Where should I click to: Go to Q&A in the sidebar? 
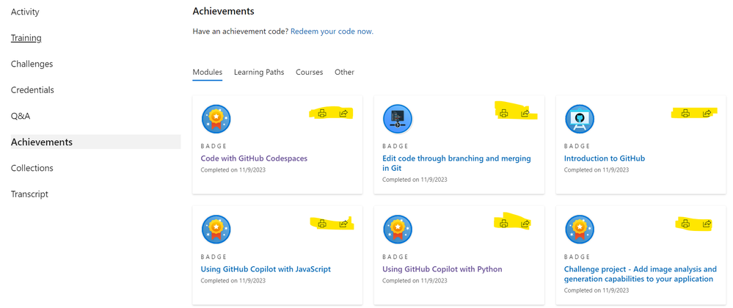coord(20,116)
